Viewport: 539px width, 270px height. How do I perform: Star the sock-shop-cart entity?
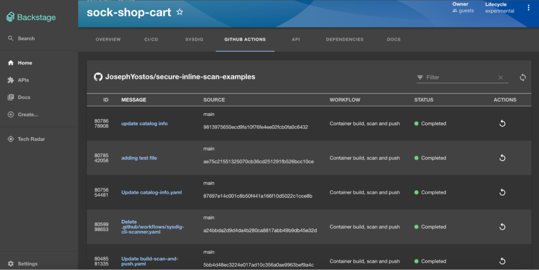[x=180, y=12]
